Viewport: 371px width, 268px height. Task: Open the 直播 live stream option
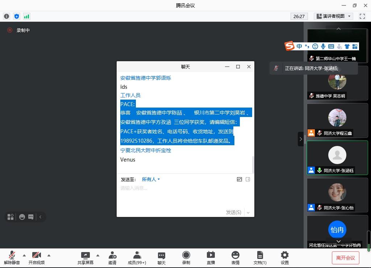tap(211, 258)
